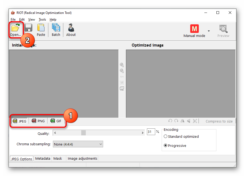Zoom out using the center magnifier icon
The image size is (245, 176).
122,71
